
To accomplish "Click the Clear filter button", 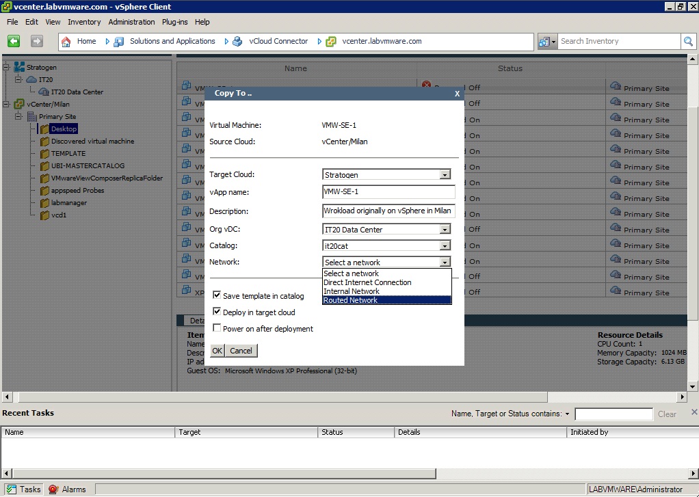I will 667,414.
